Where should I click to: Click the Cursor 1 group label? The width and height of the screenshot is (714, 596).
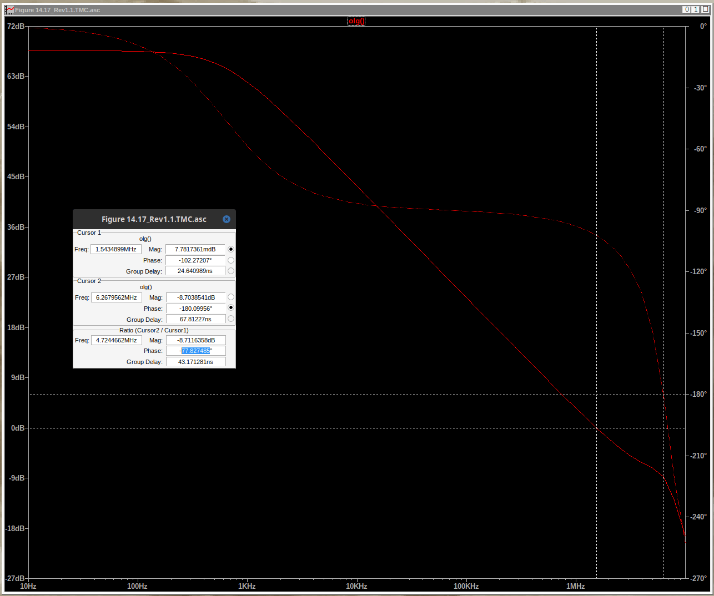(x=89, y=233)
